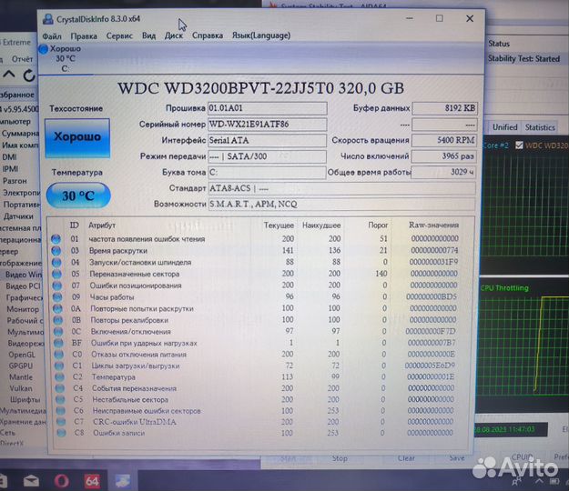Open the Сервис menu
569x491 pixels.
(119, 35)
